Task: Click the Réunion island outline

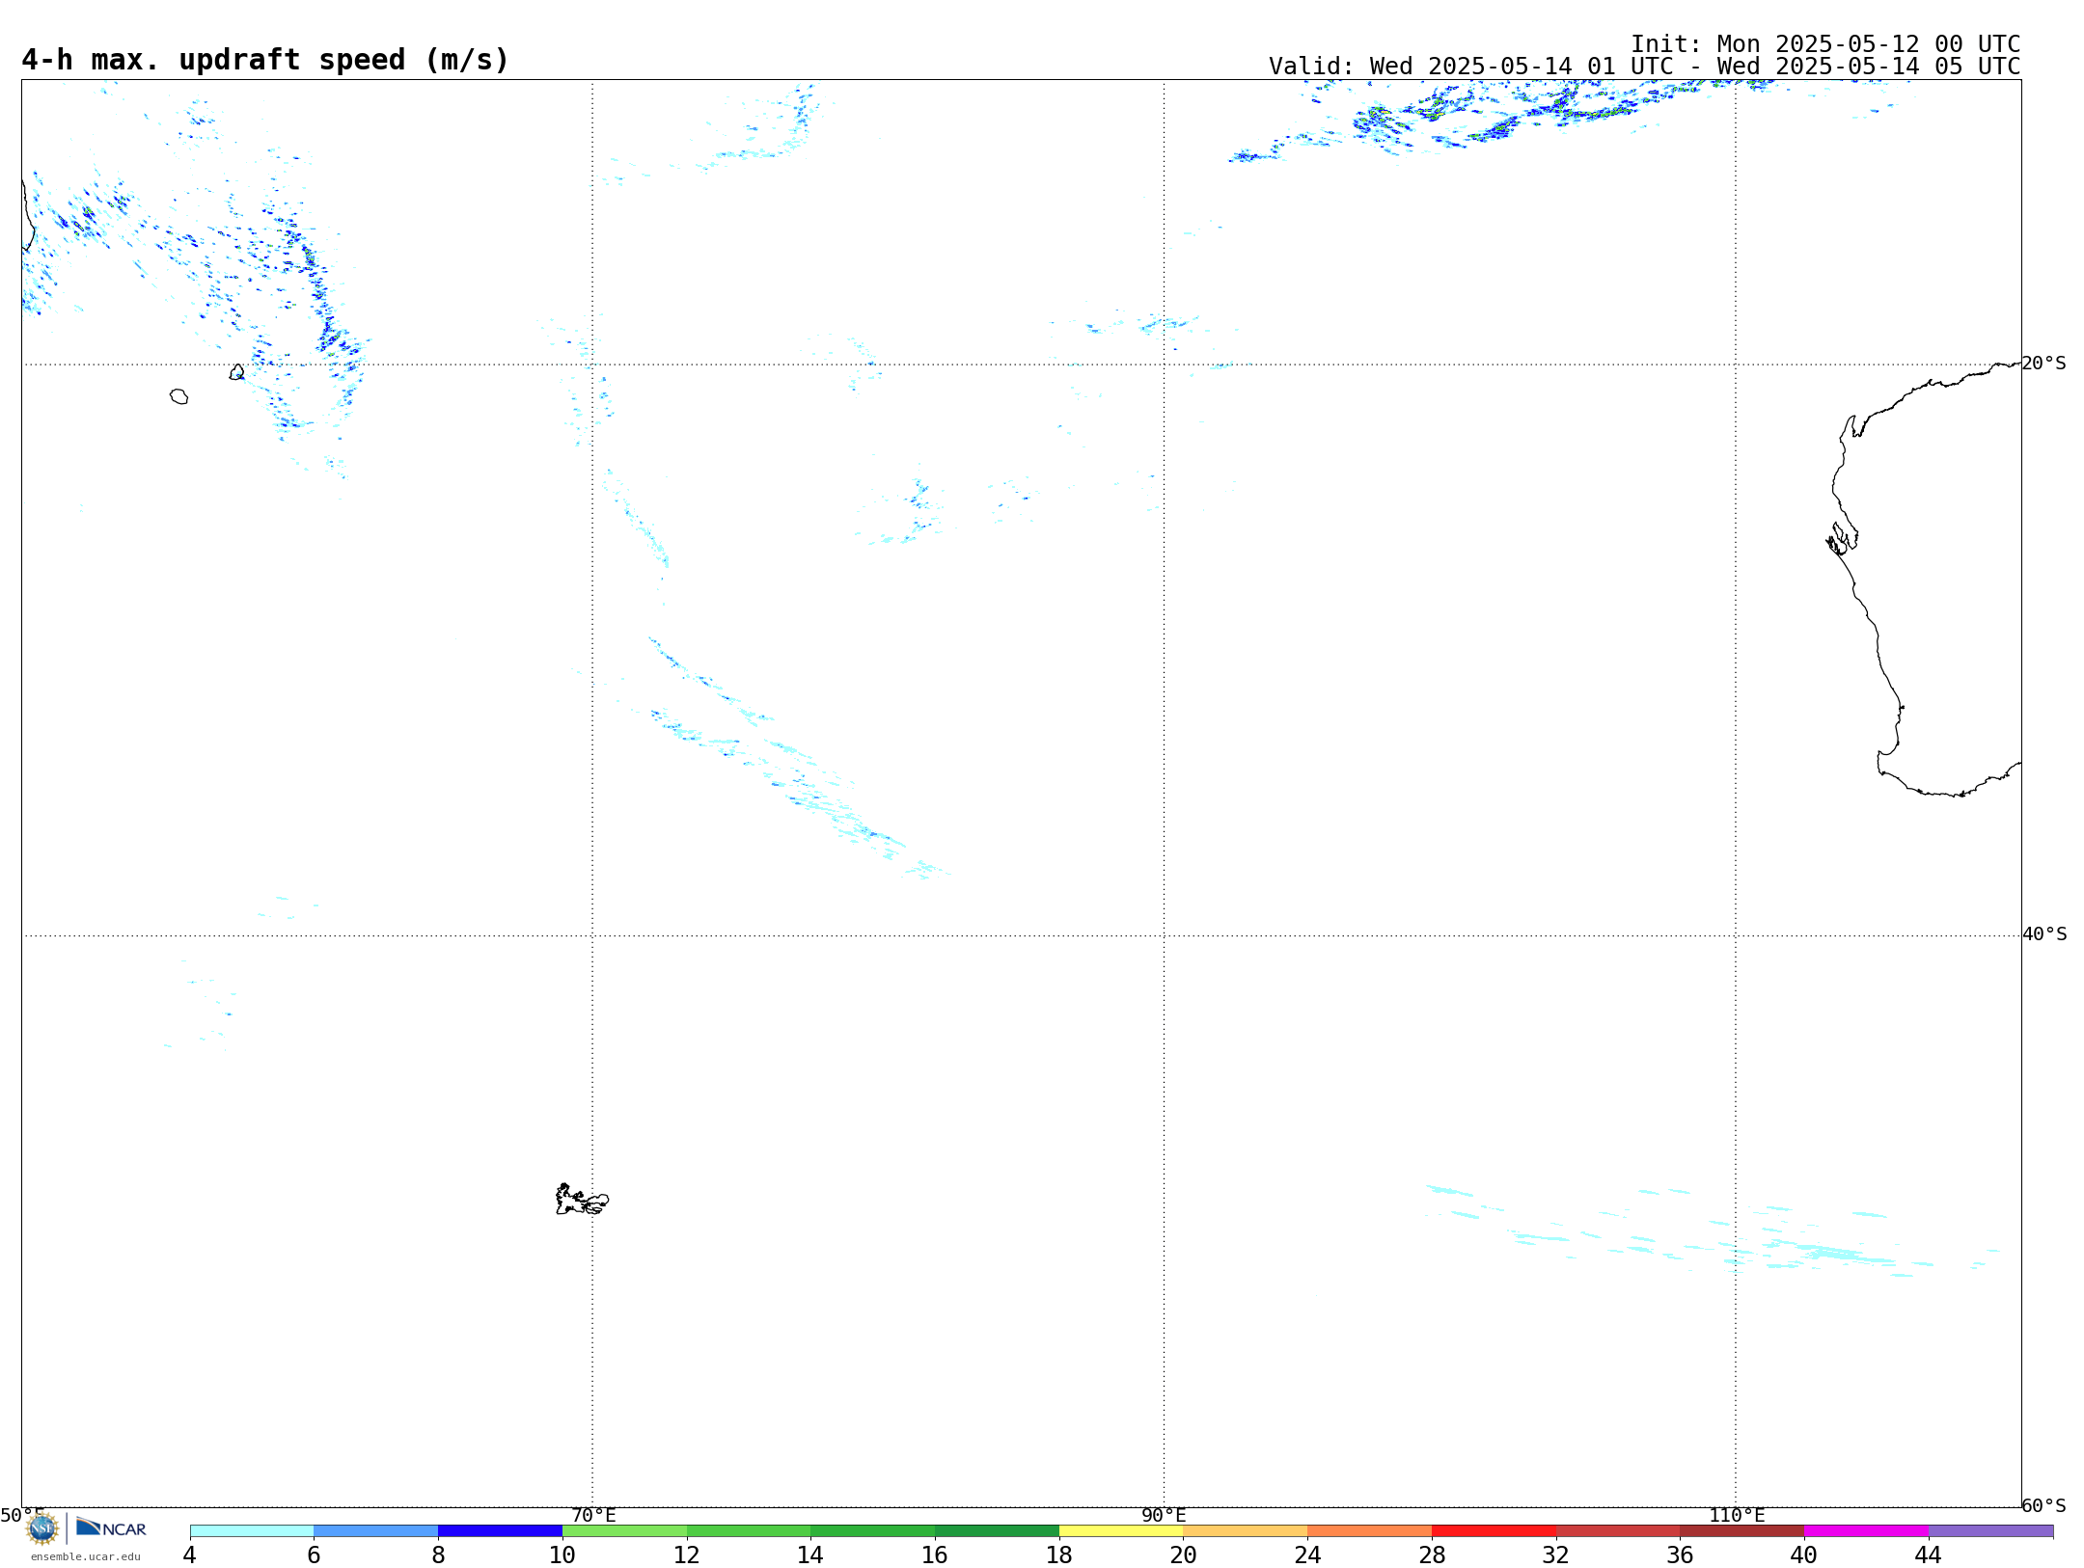Action: click(178, 396)
